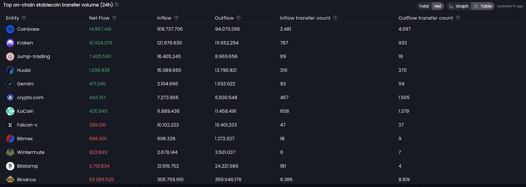This screenshot has height=187, width=526.
Task: Sort by Entity column header
Action: 12,18
